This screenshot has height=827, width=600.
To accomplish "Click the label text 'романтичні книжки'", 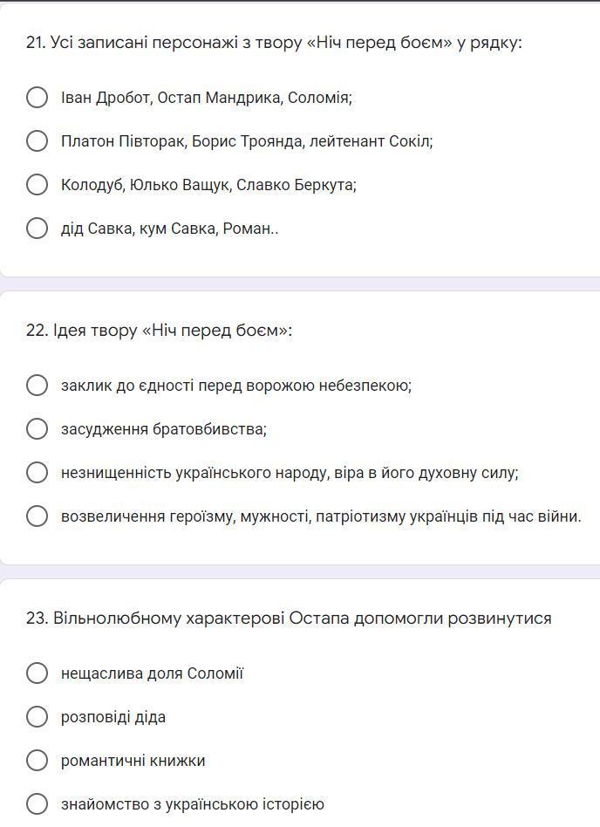I will point(133,761).
